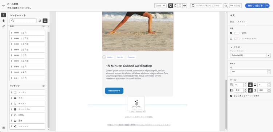Open the settings icon at bottom of left rail
The width and height of the screenshot is (273, 132).
pos(4,128)
